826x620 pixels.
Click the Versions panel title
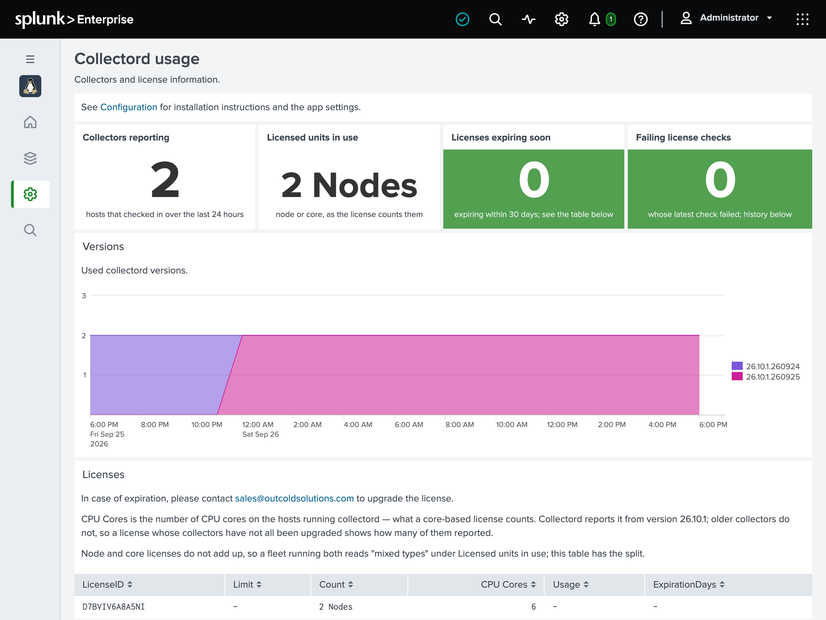[103, 246]
